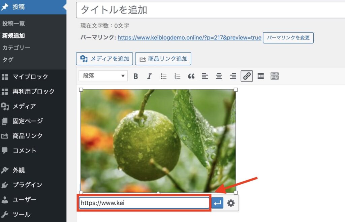Open the permalink preview URL

(x=189, y=38)
